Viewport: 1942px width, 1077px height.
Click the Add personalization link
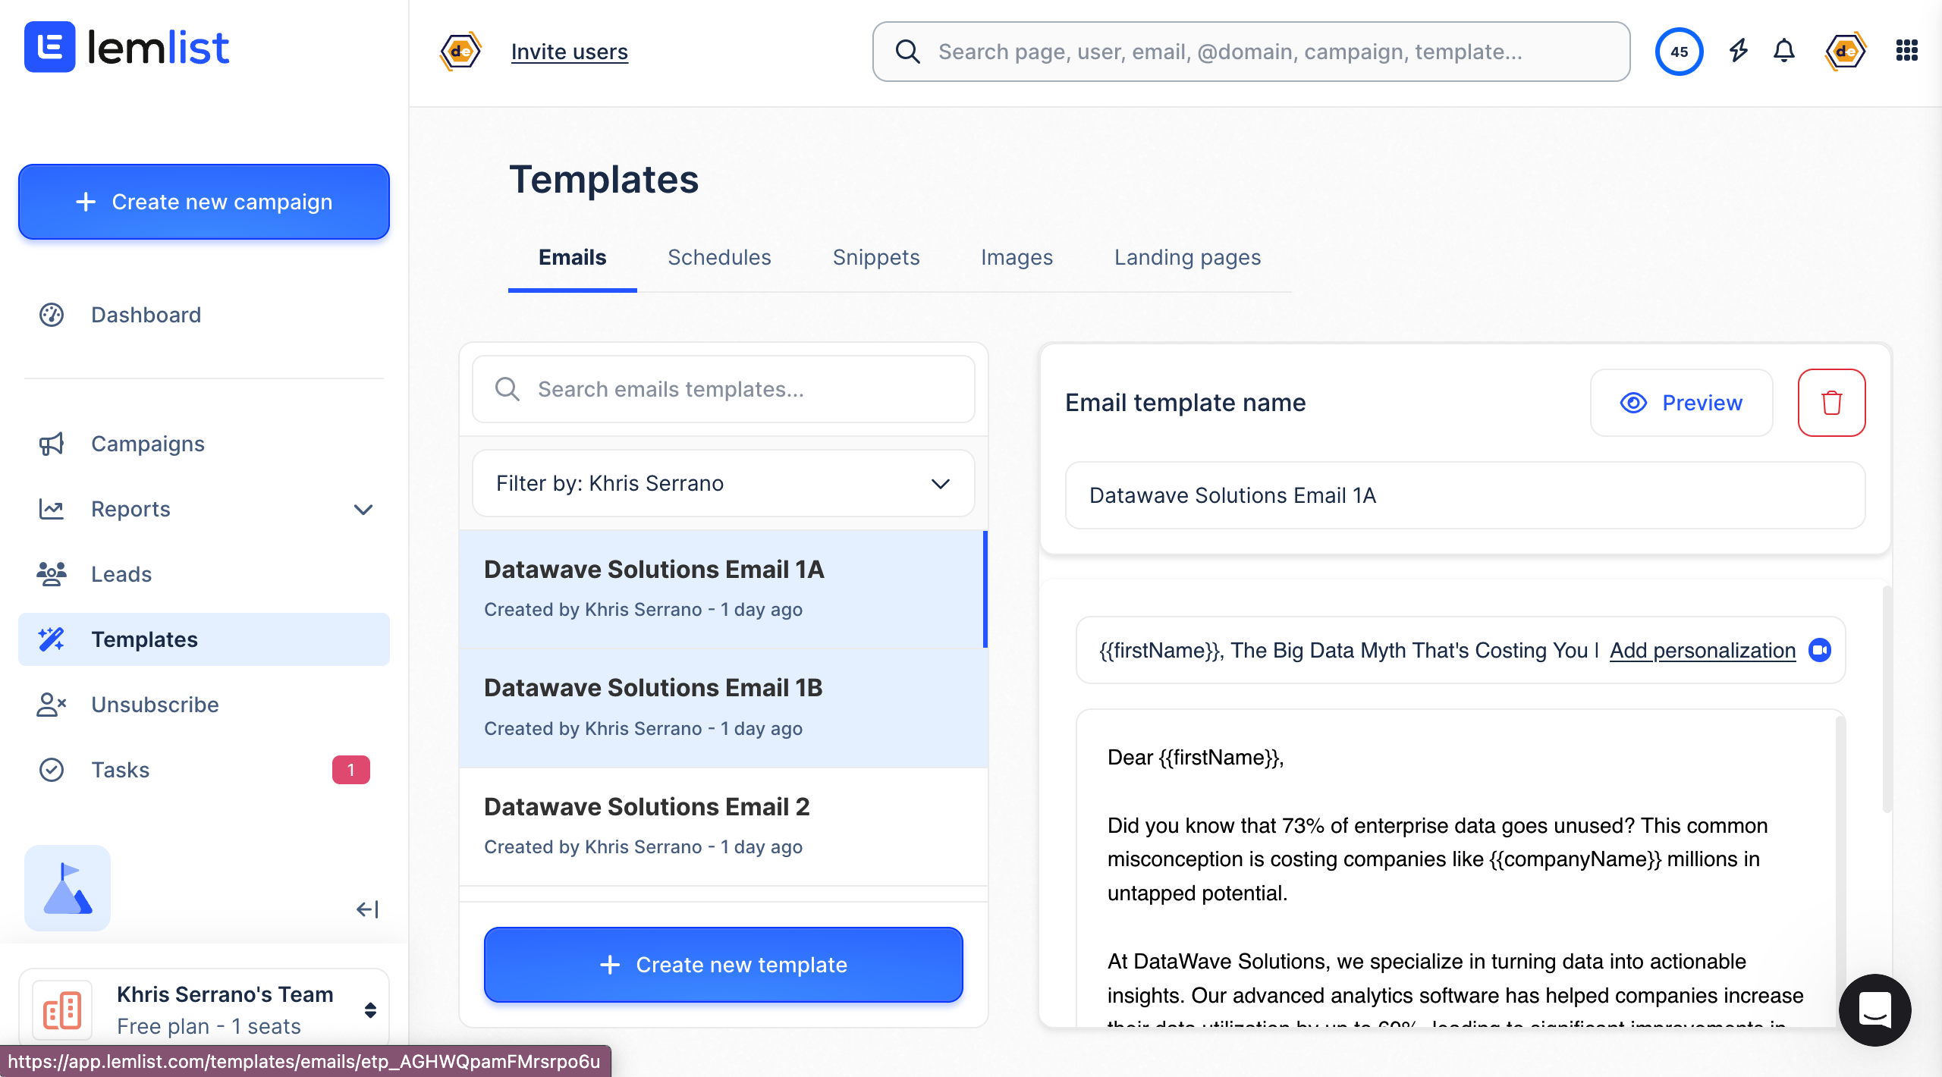[1702, 650]
